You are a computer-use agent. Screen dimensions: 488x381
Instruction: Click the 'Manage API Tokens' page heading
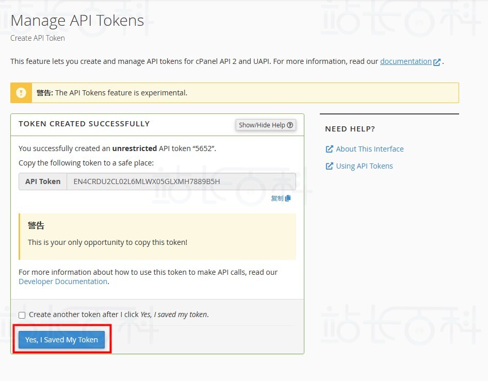click(77, 21)
